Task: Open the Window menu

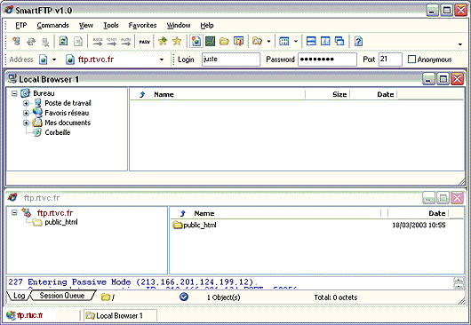Action: (x=179, y=25)
